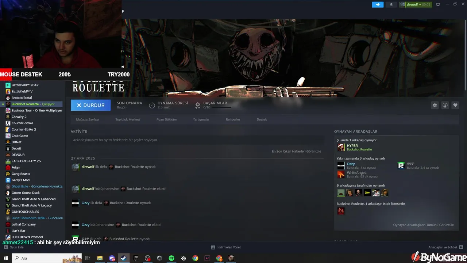Open Oynayan Arkadaşların Tümünü Görüntüle link
The image size is (467, 263).
pos(424,225)
